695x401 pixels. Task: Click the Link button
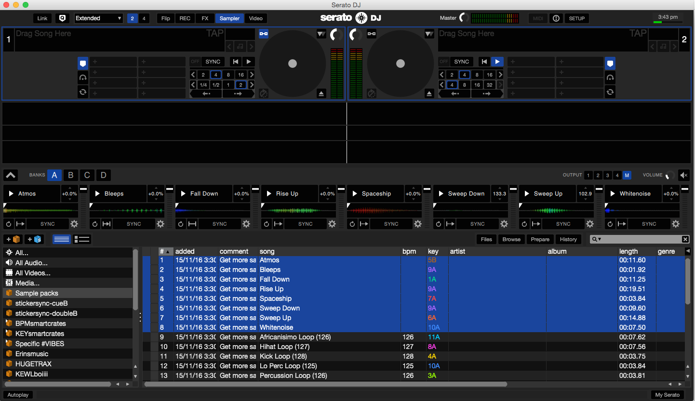[x=42, y=18]
